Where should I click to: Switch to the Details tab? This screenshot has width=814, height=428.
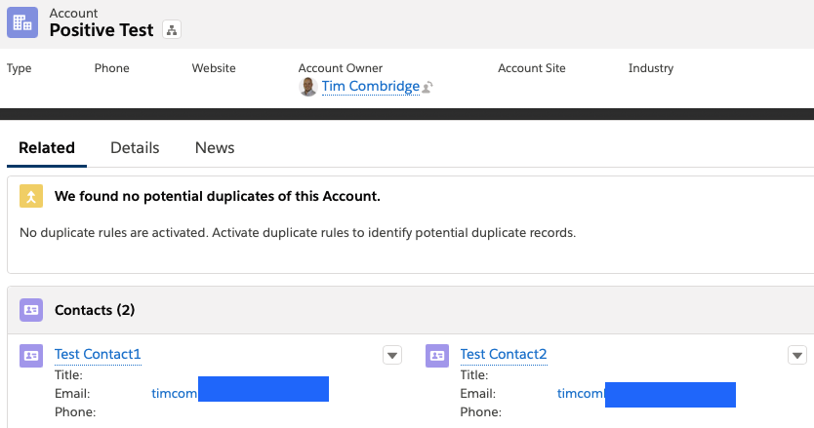[135, 148]
